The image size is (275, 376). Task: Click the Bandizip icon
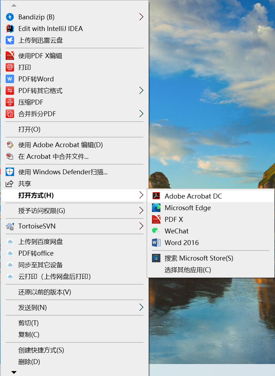point(10,17)
